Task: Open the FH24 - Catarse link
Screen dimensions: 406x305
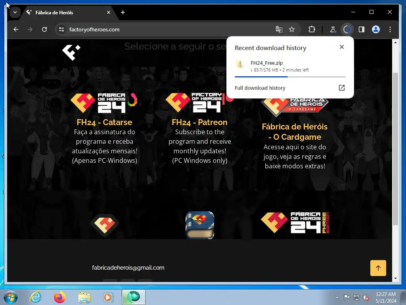Action: 104,122
